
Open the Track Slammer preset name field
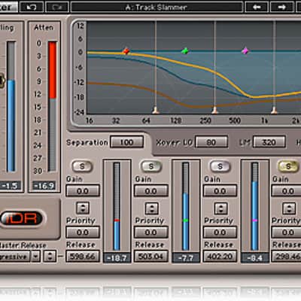(157, 7)
